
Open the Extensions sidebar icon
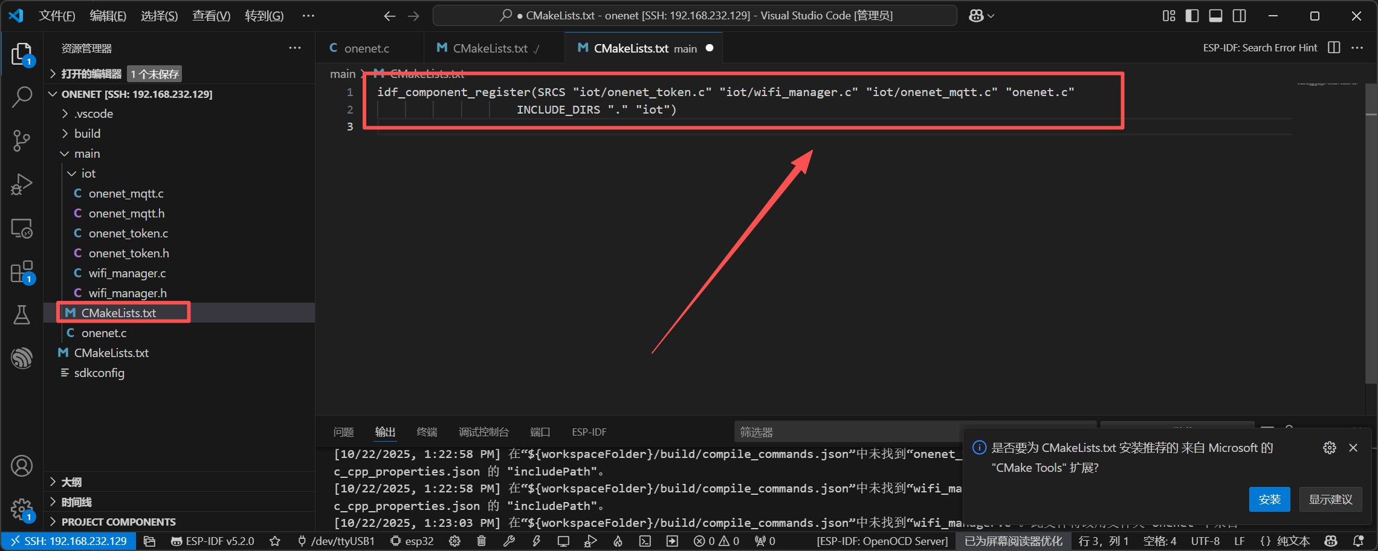pos(22,271)
